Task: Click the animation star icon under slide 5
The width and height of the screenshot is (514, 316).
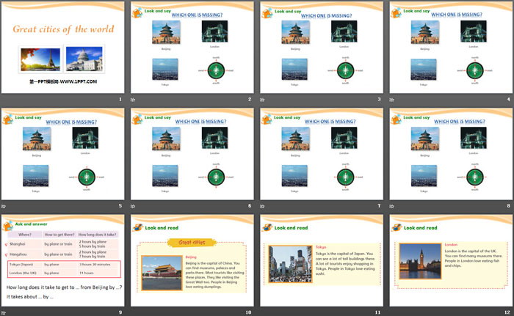Action: pos(4,207)
